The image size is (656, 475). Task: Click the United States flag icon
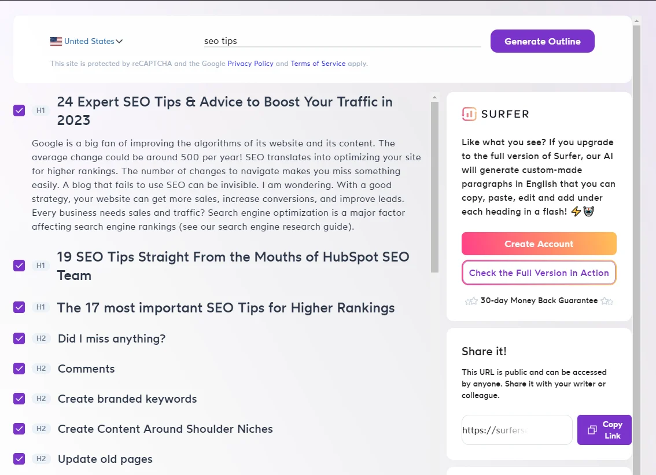click(56, 41)
